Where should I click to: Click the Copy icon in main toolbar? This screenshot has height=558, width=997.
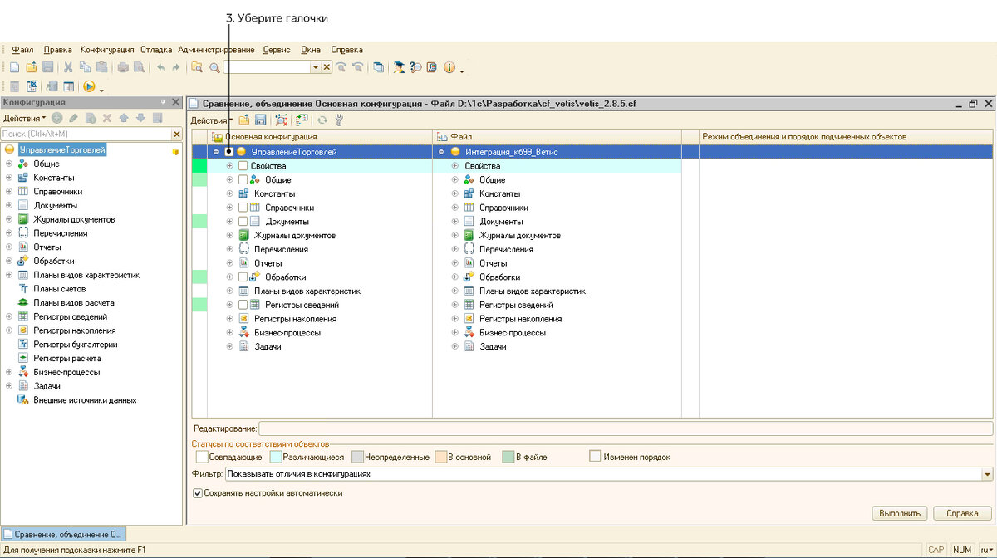coord(85,67)
